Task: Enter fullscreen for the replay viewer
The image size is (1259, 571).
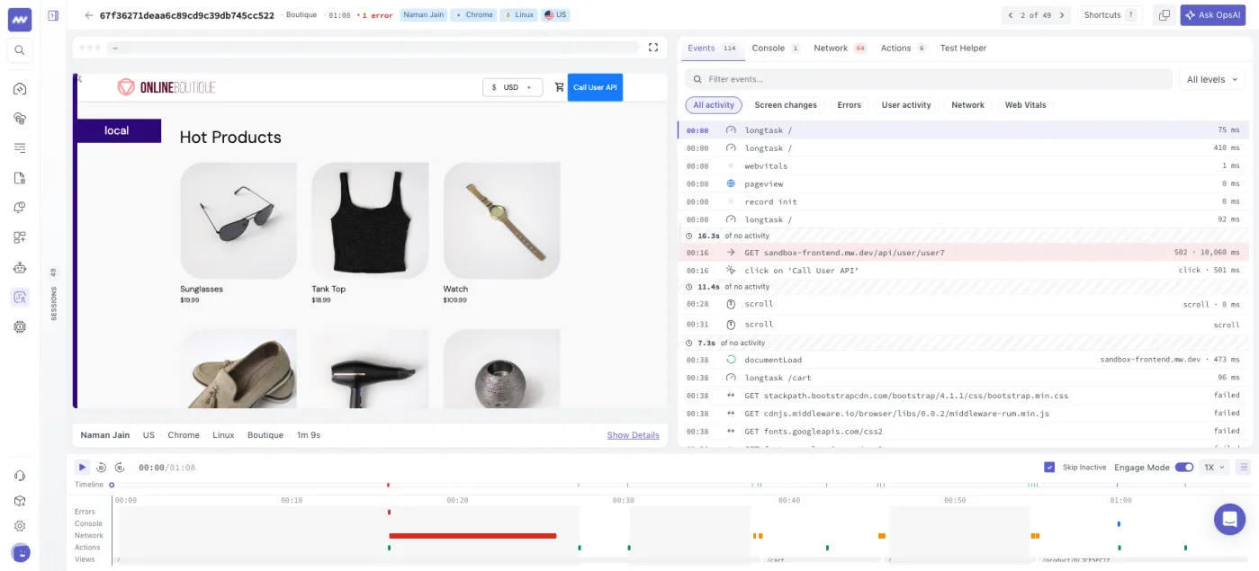Action: [x=654, y=48]
